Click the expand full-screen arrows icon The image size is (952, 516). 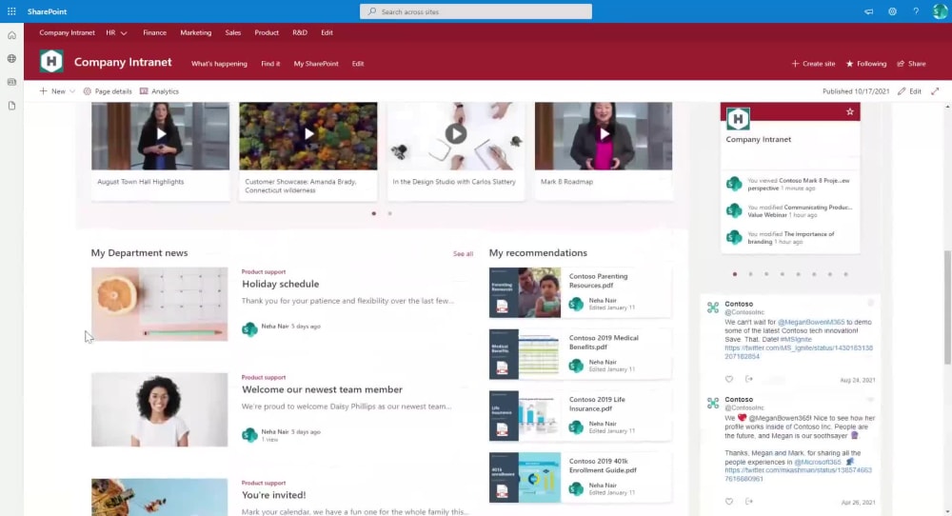pyautogui.click(x=935, y=91)
